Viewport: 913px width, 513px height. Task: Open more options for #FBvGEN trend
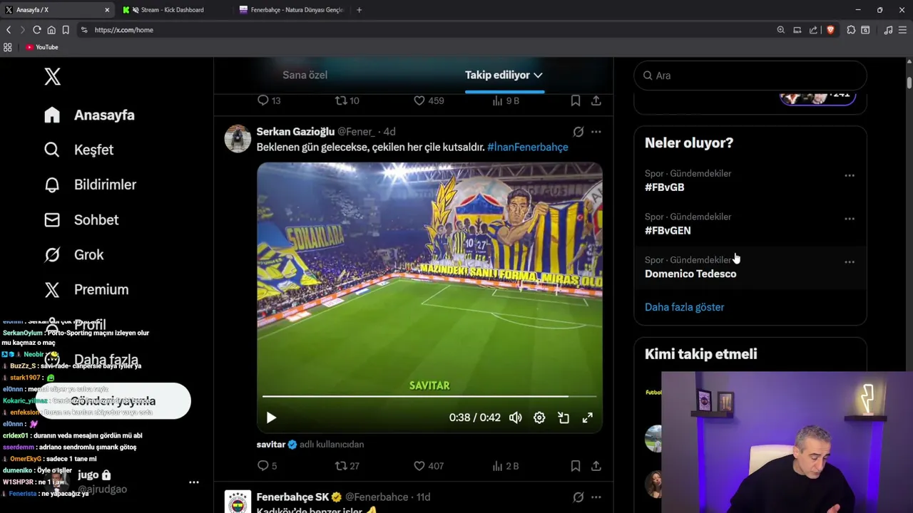850,219
